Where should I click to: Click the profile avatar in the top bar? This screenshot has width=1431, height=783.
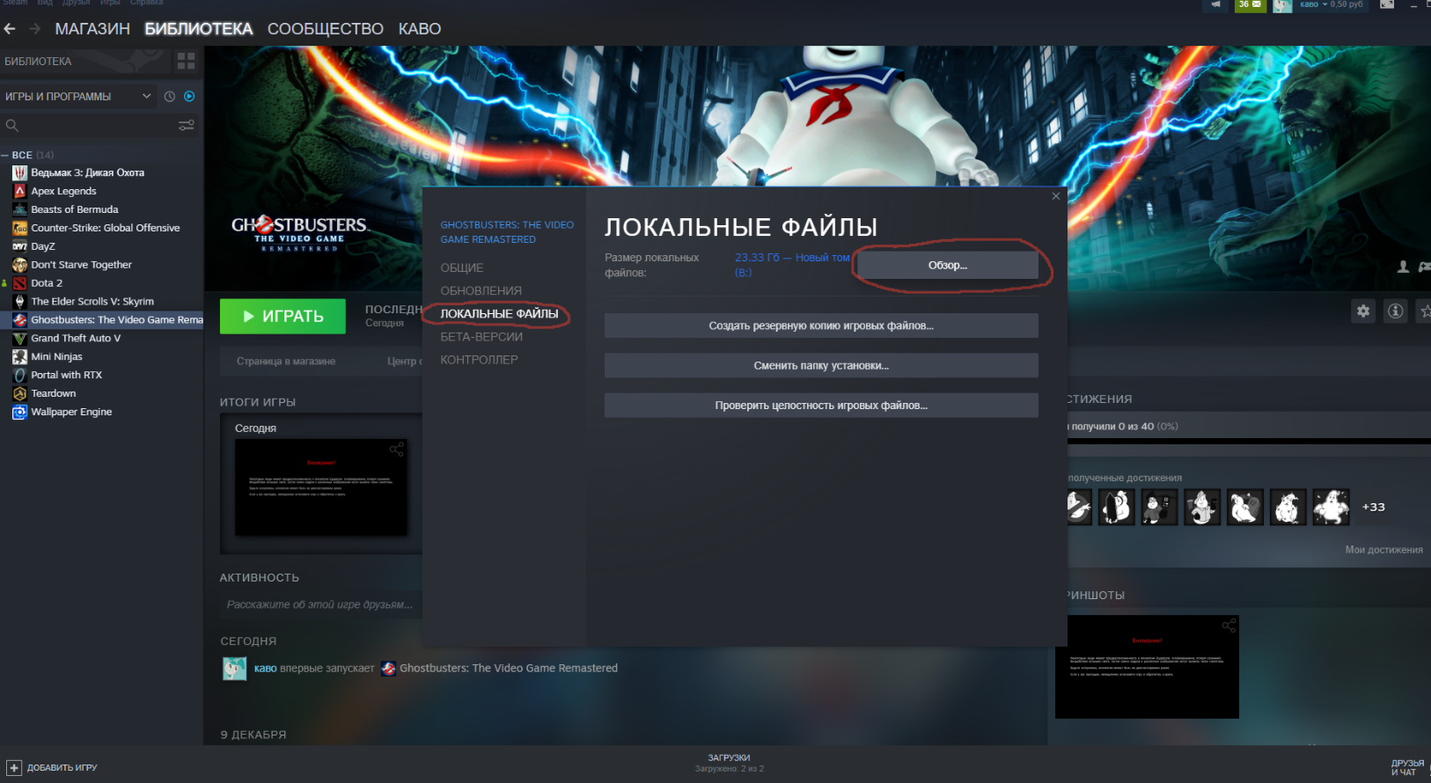point(1282,5)
